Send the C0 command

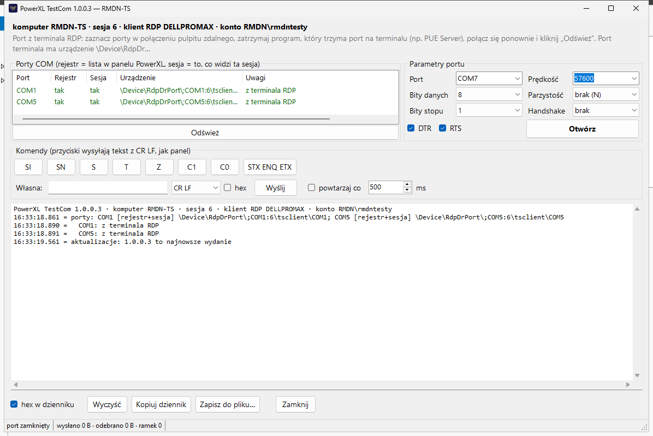pos(224,167)
